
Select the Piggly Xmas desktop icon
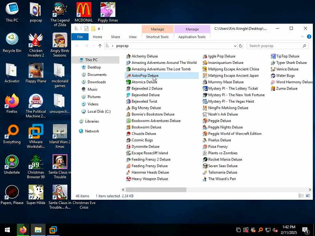click(108, 12)
